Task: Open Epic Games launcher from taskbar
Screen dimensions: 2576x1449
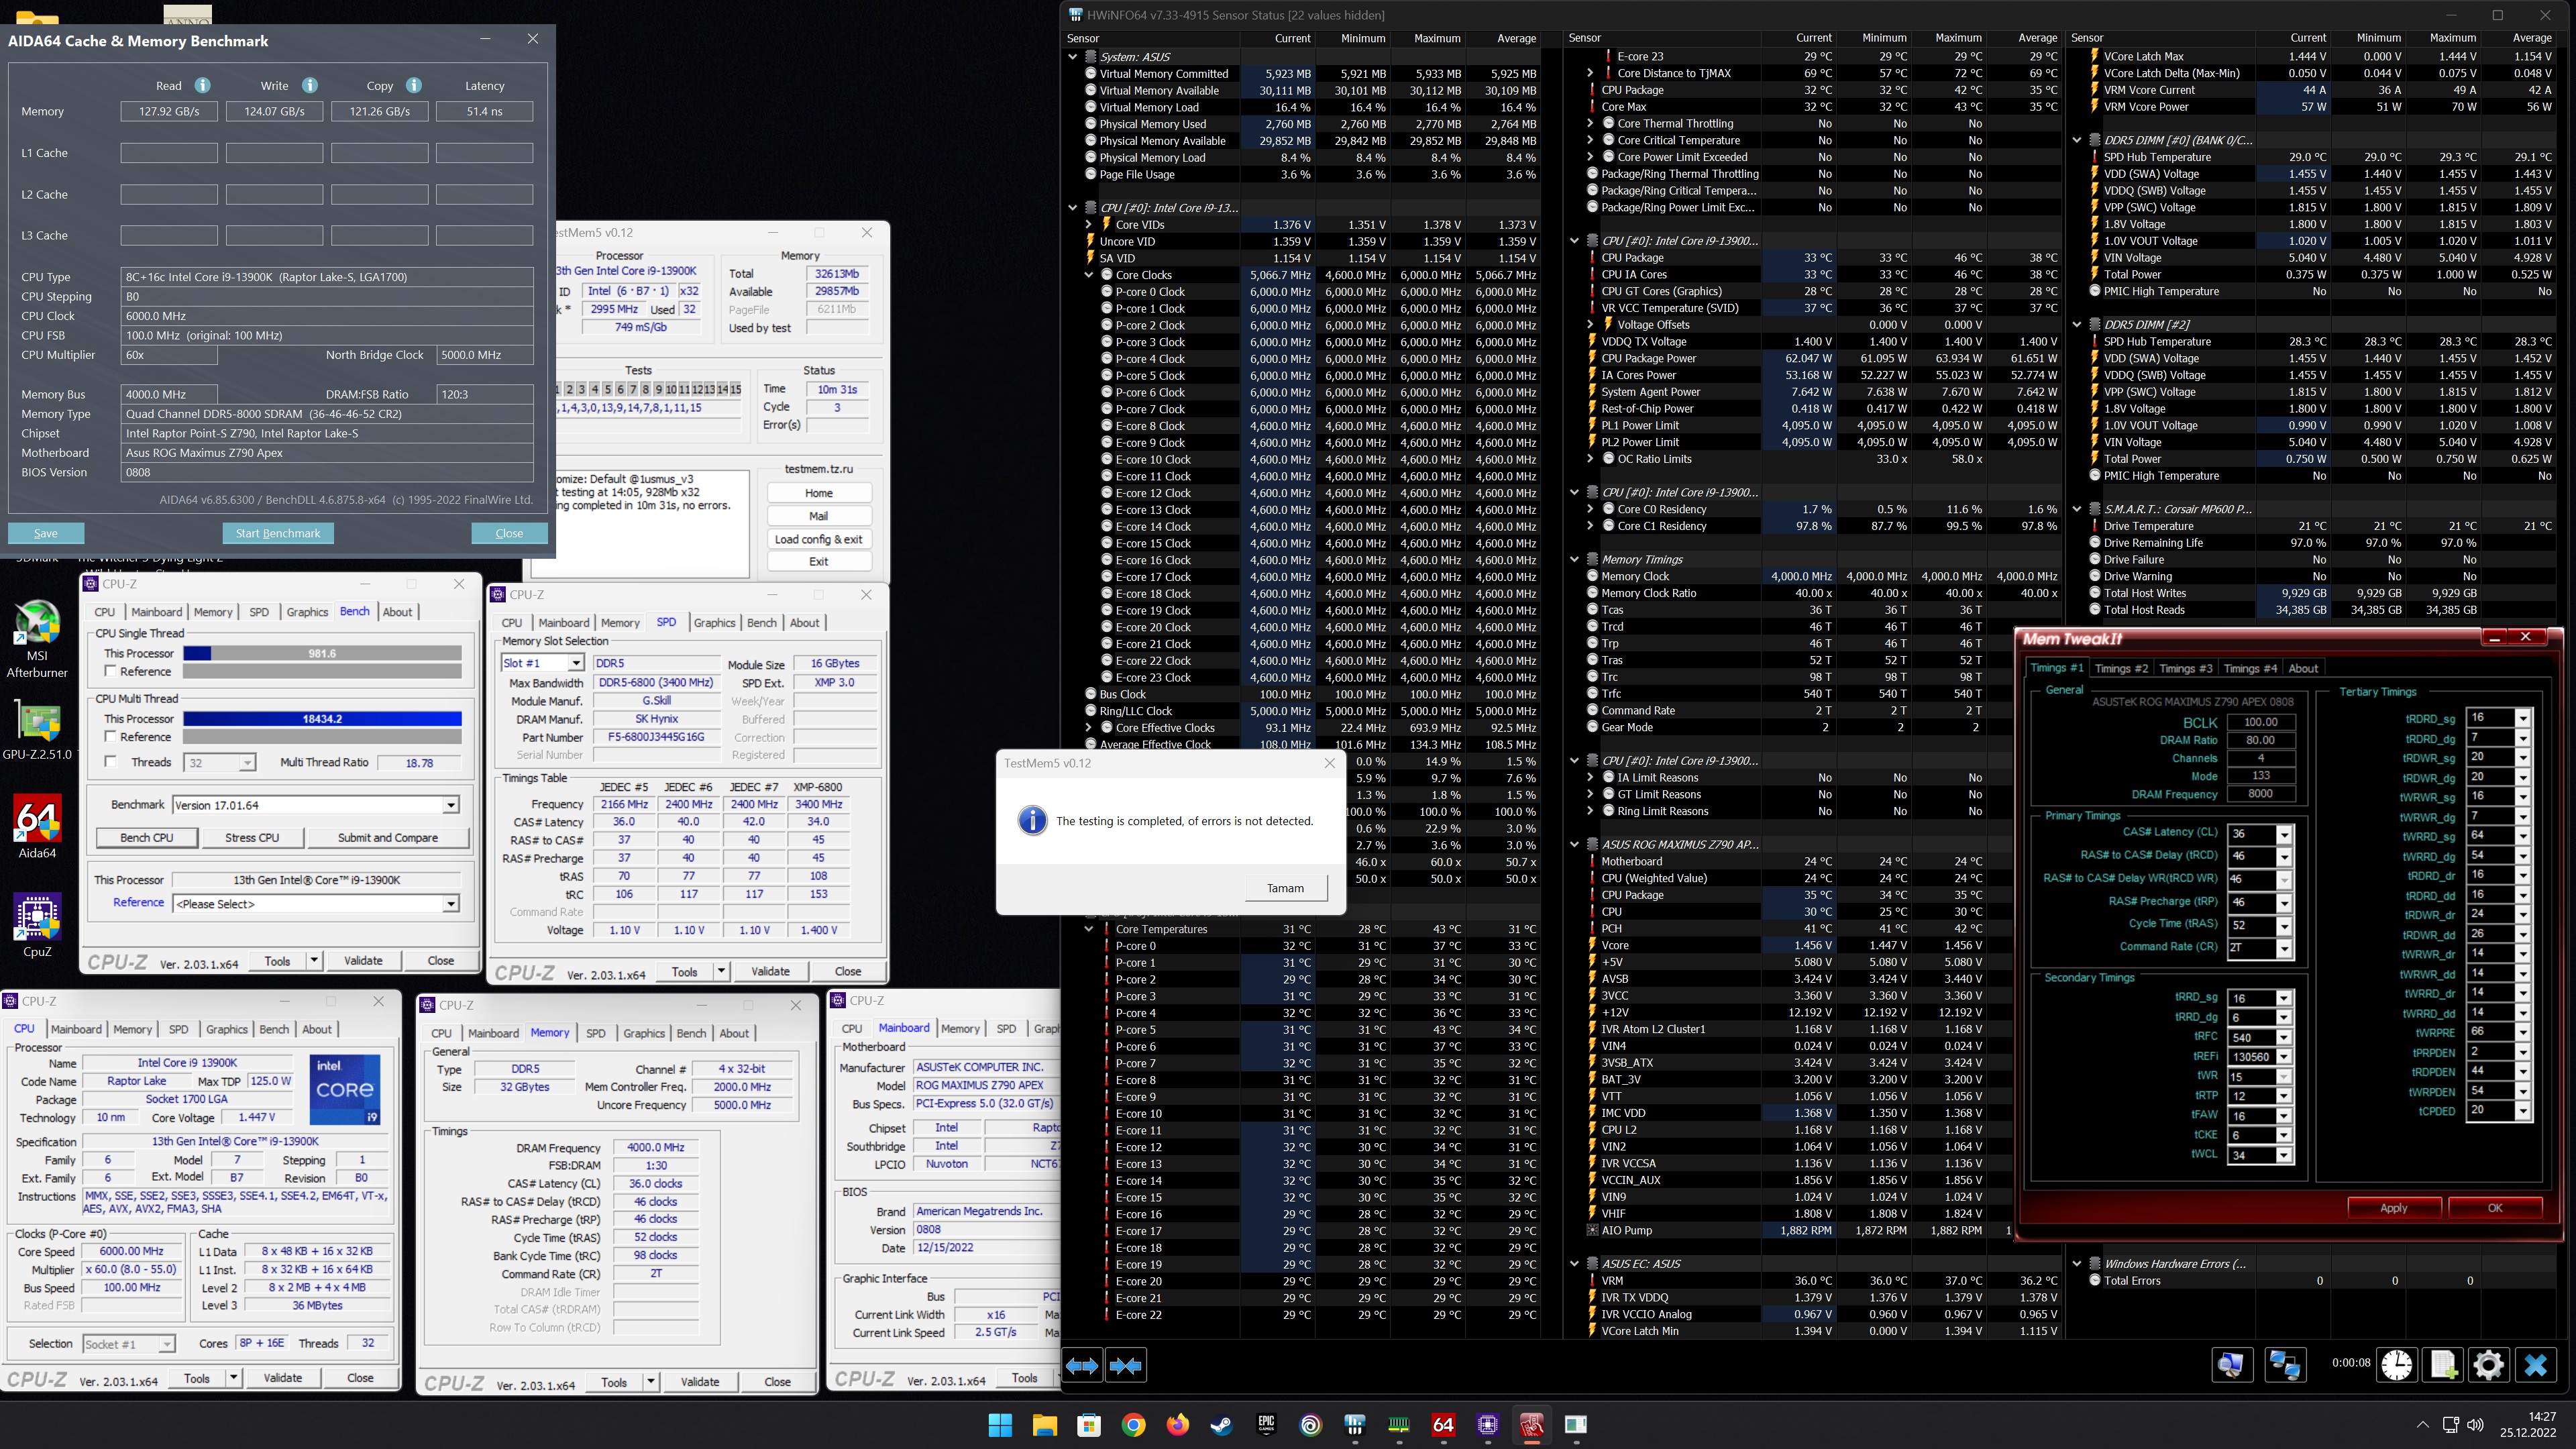Action: 1266,1425
